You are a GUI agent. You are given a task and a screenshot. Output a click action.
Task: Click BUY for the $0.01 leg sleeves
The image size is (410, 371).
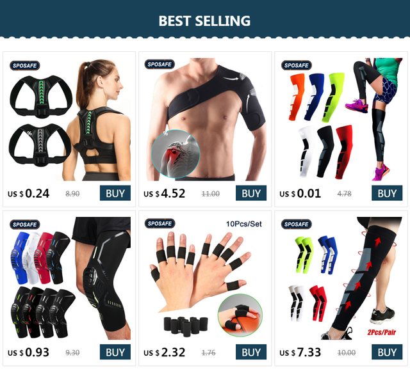387,193
